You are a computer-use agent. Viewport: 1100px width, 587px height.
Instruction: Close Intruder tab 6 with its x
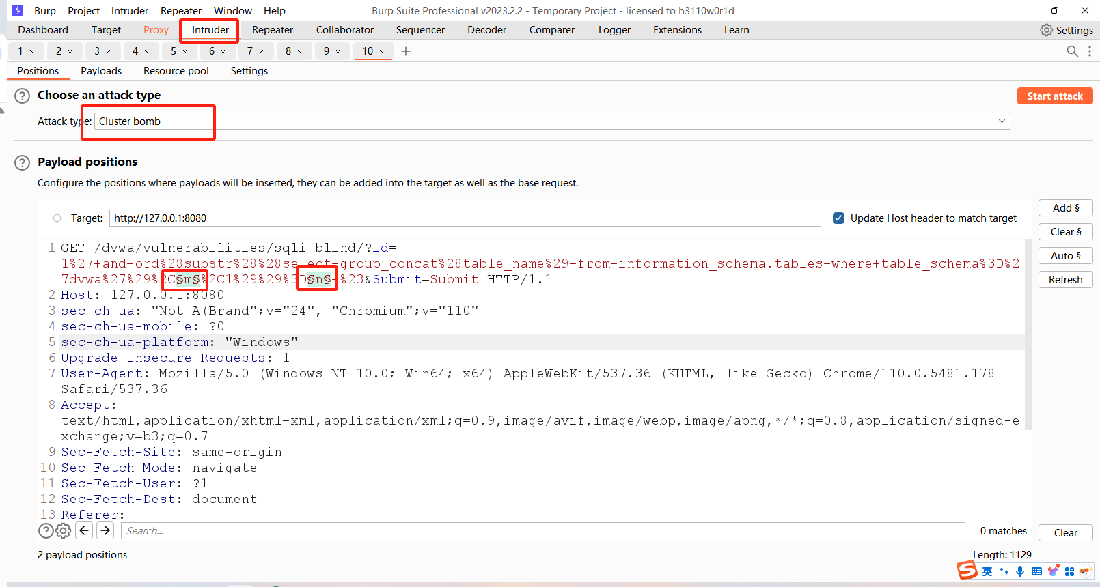coord(223,51)
